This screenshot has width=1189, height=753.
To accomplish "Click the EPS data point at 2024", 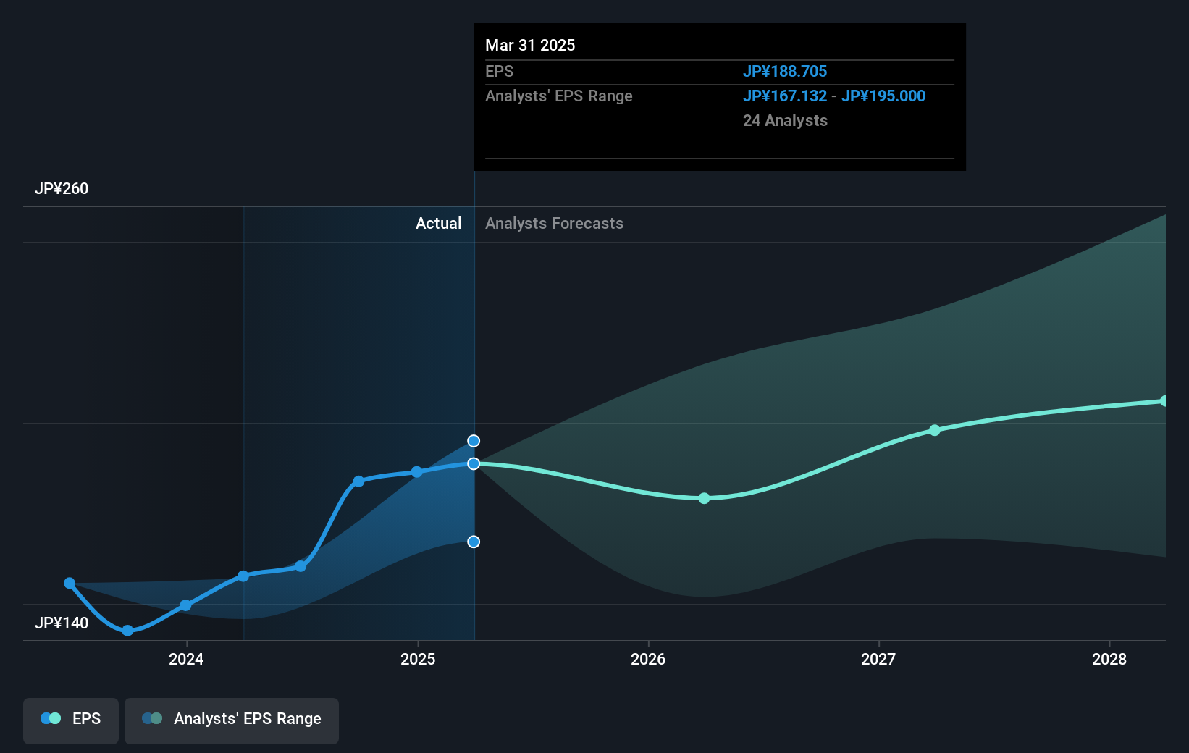I will (x=185, y=605).
